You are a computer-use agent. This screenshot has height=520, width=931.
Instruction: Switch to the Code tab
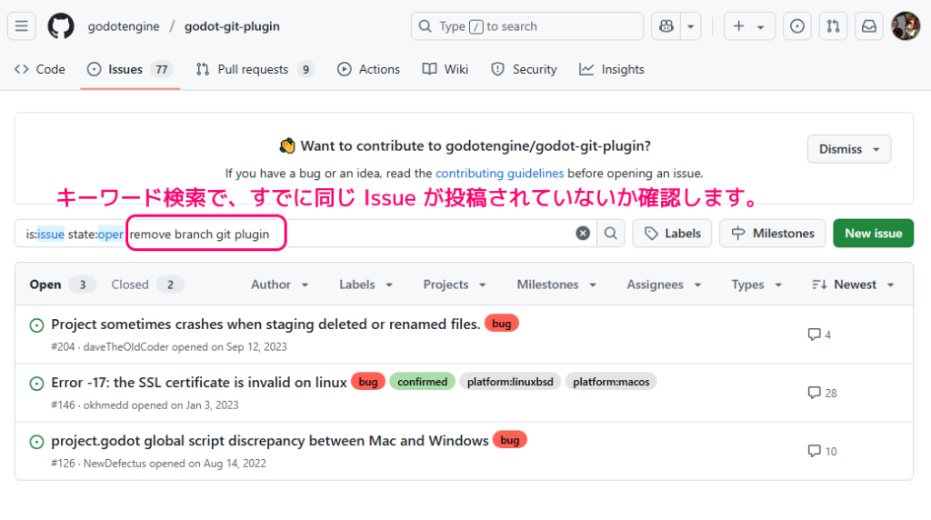click(40, 69)
